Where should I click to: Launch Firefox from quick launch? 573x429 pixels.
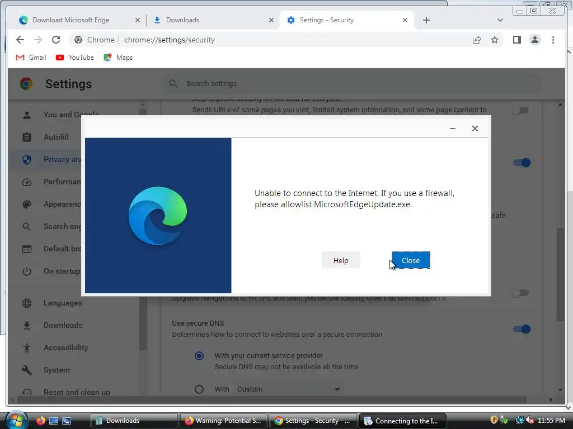click(x=40, y=421)
